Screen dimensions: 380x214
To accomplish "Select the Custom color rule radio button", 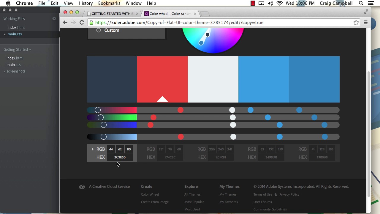I will pyautogui.click(x=99, y=30).
